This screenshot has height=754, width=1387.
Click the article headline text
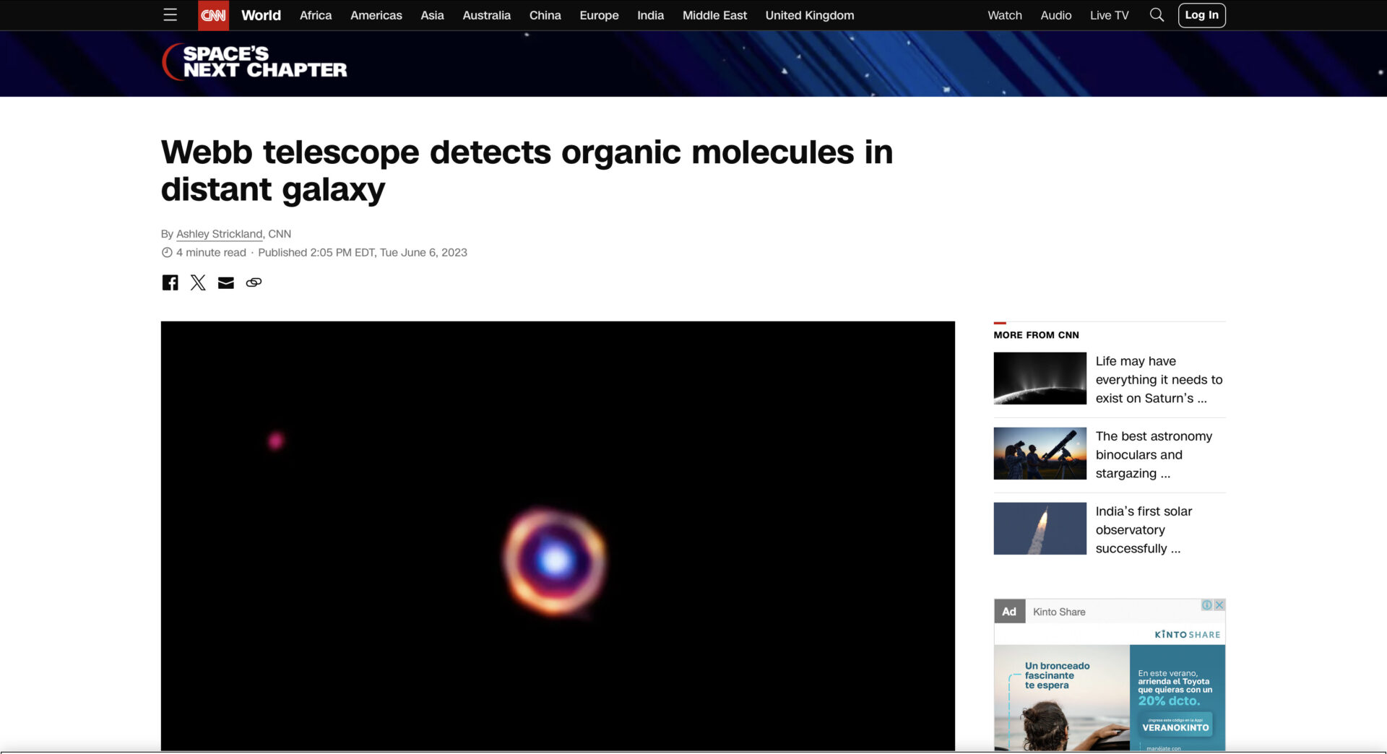tap(527, 170)
